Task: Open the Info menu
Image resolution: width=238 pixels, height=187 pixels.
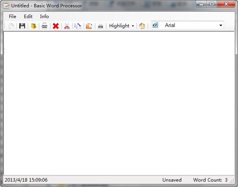Action: point(44,17)
